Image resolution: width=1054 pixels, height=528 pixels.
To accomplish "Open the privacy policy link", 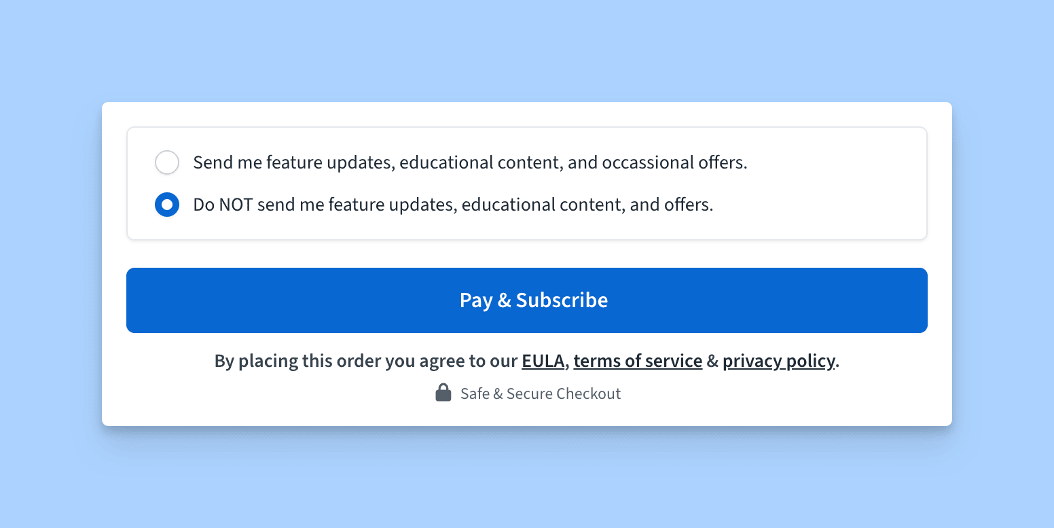I will click(x=778, y=361).
